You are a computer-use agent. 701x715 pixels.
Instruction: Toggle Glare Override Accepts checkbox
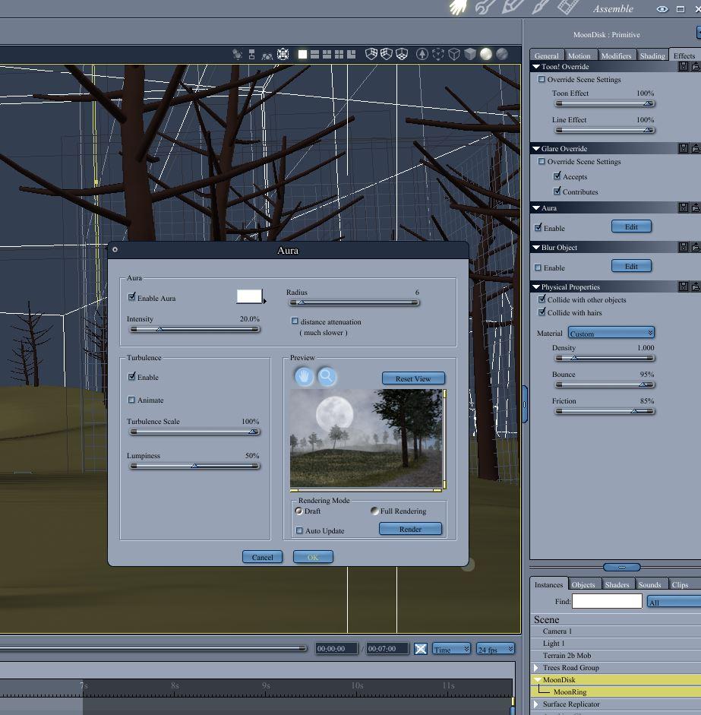[557, 176]
